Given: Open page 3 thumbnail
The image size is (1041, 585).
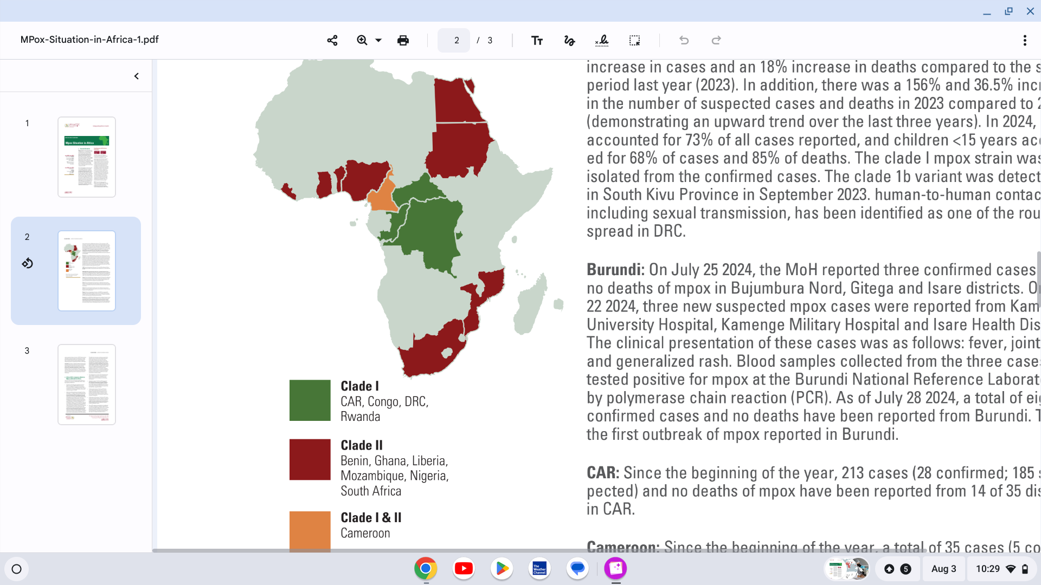Looking at the screenshot, I should [x=87, y=385].
